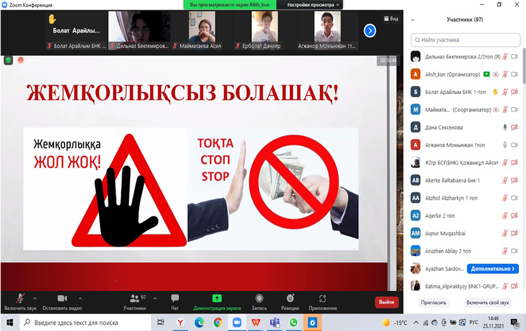Open the Вид layout menu
This screenshot has height=331, width=526.
[391, 19]
